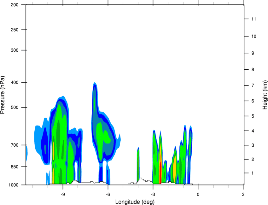
Task: Pick the 11 km height label
Action: click(x=254, y=19)
